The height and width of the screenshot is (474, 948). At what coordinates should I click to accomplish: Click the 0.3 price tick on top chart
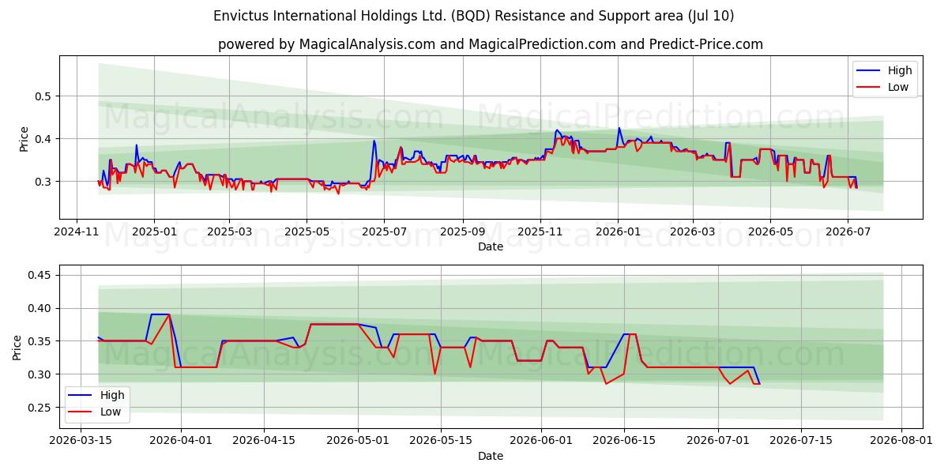point(44,182)
